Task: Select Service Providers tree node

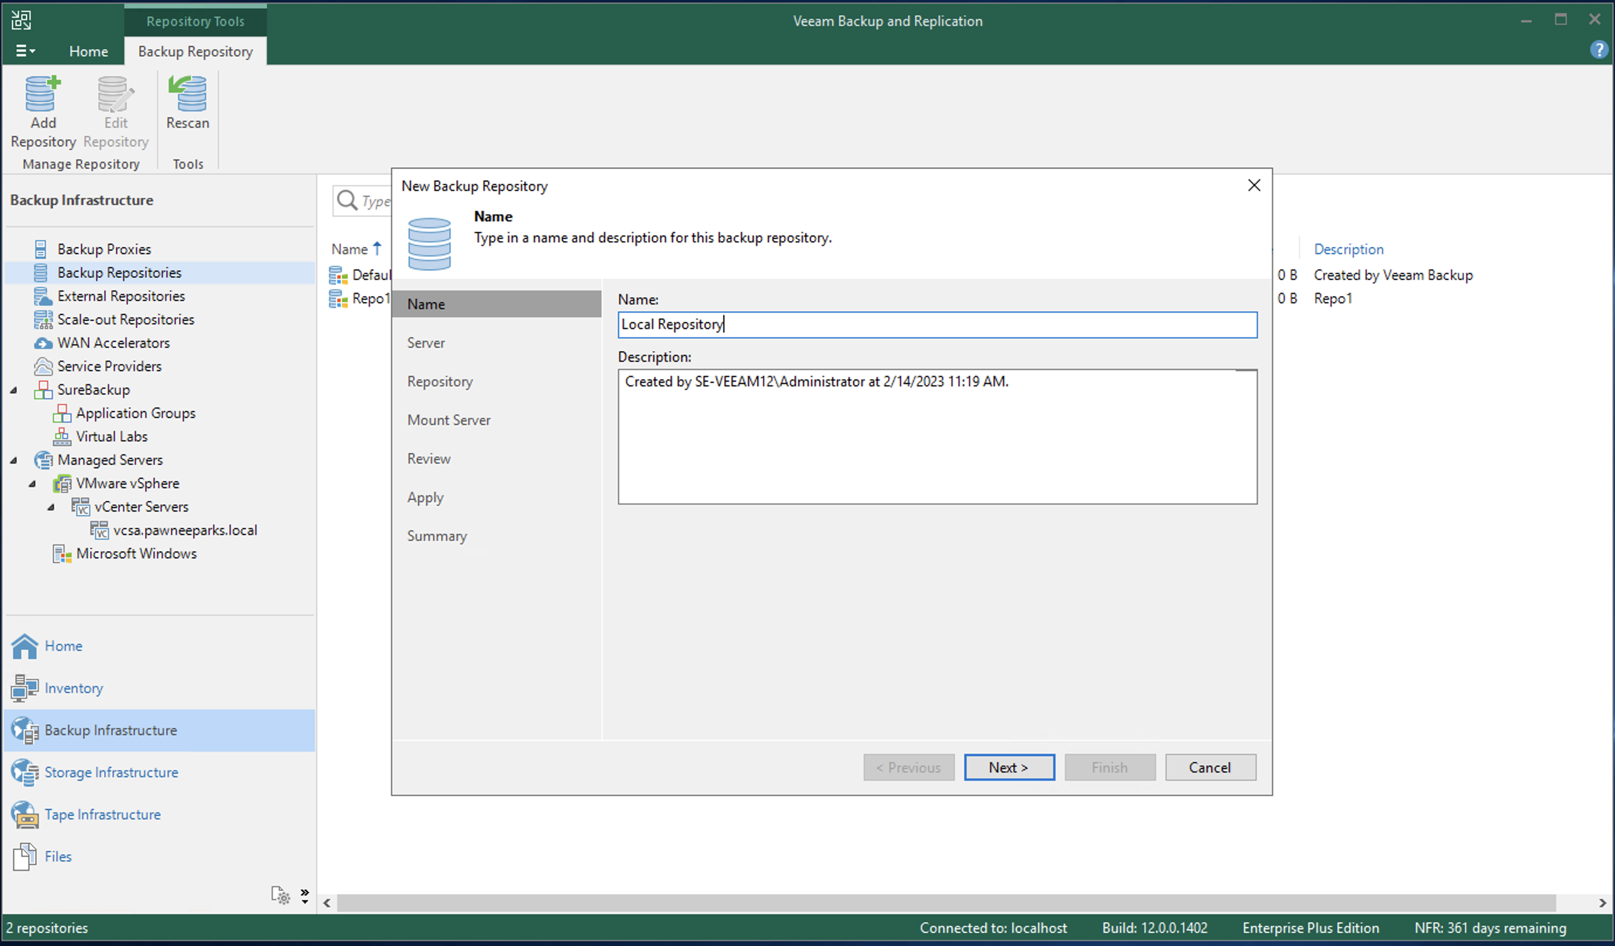Action: pyautogui.click(x=109, y=366)
